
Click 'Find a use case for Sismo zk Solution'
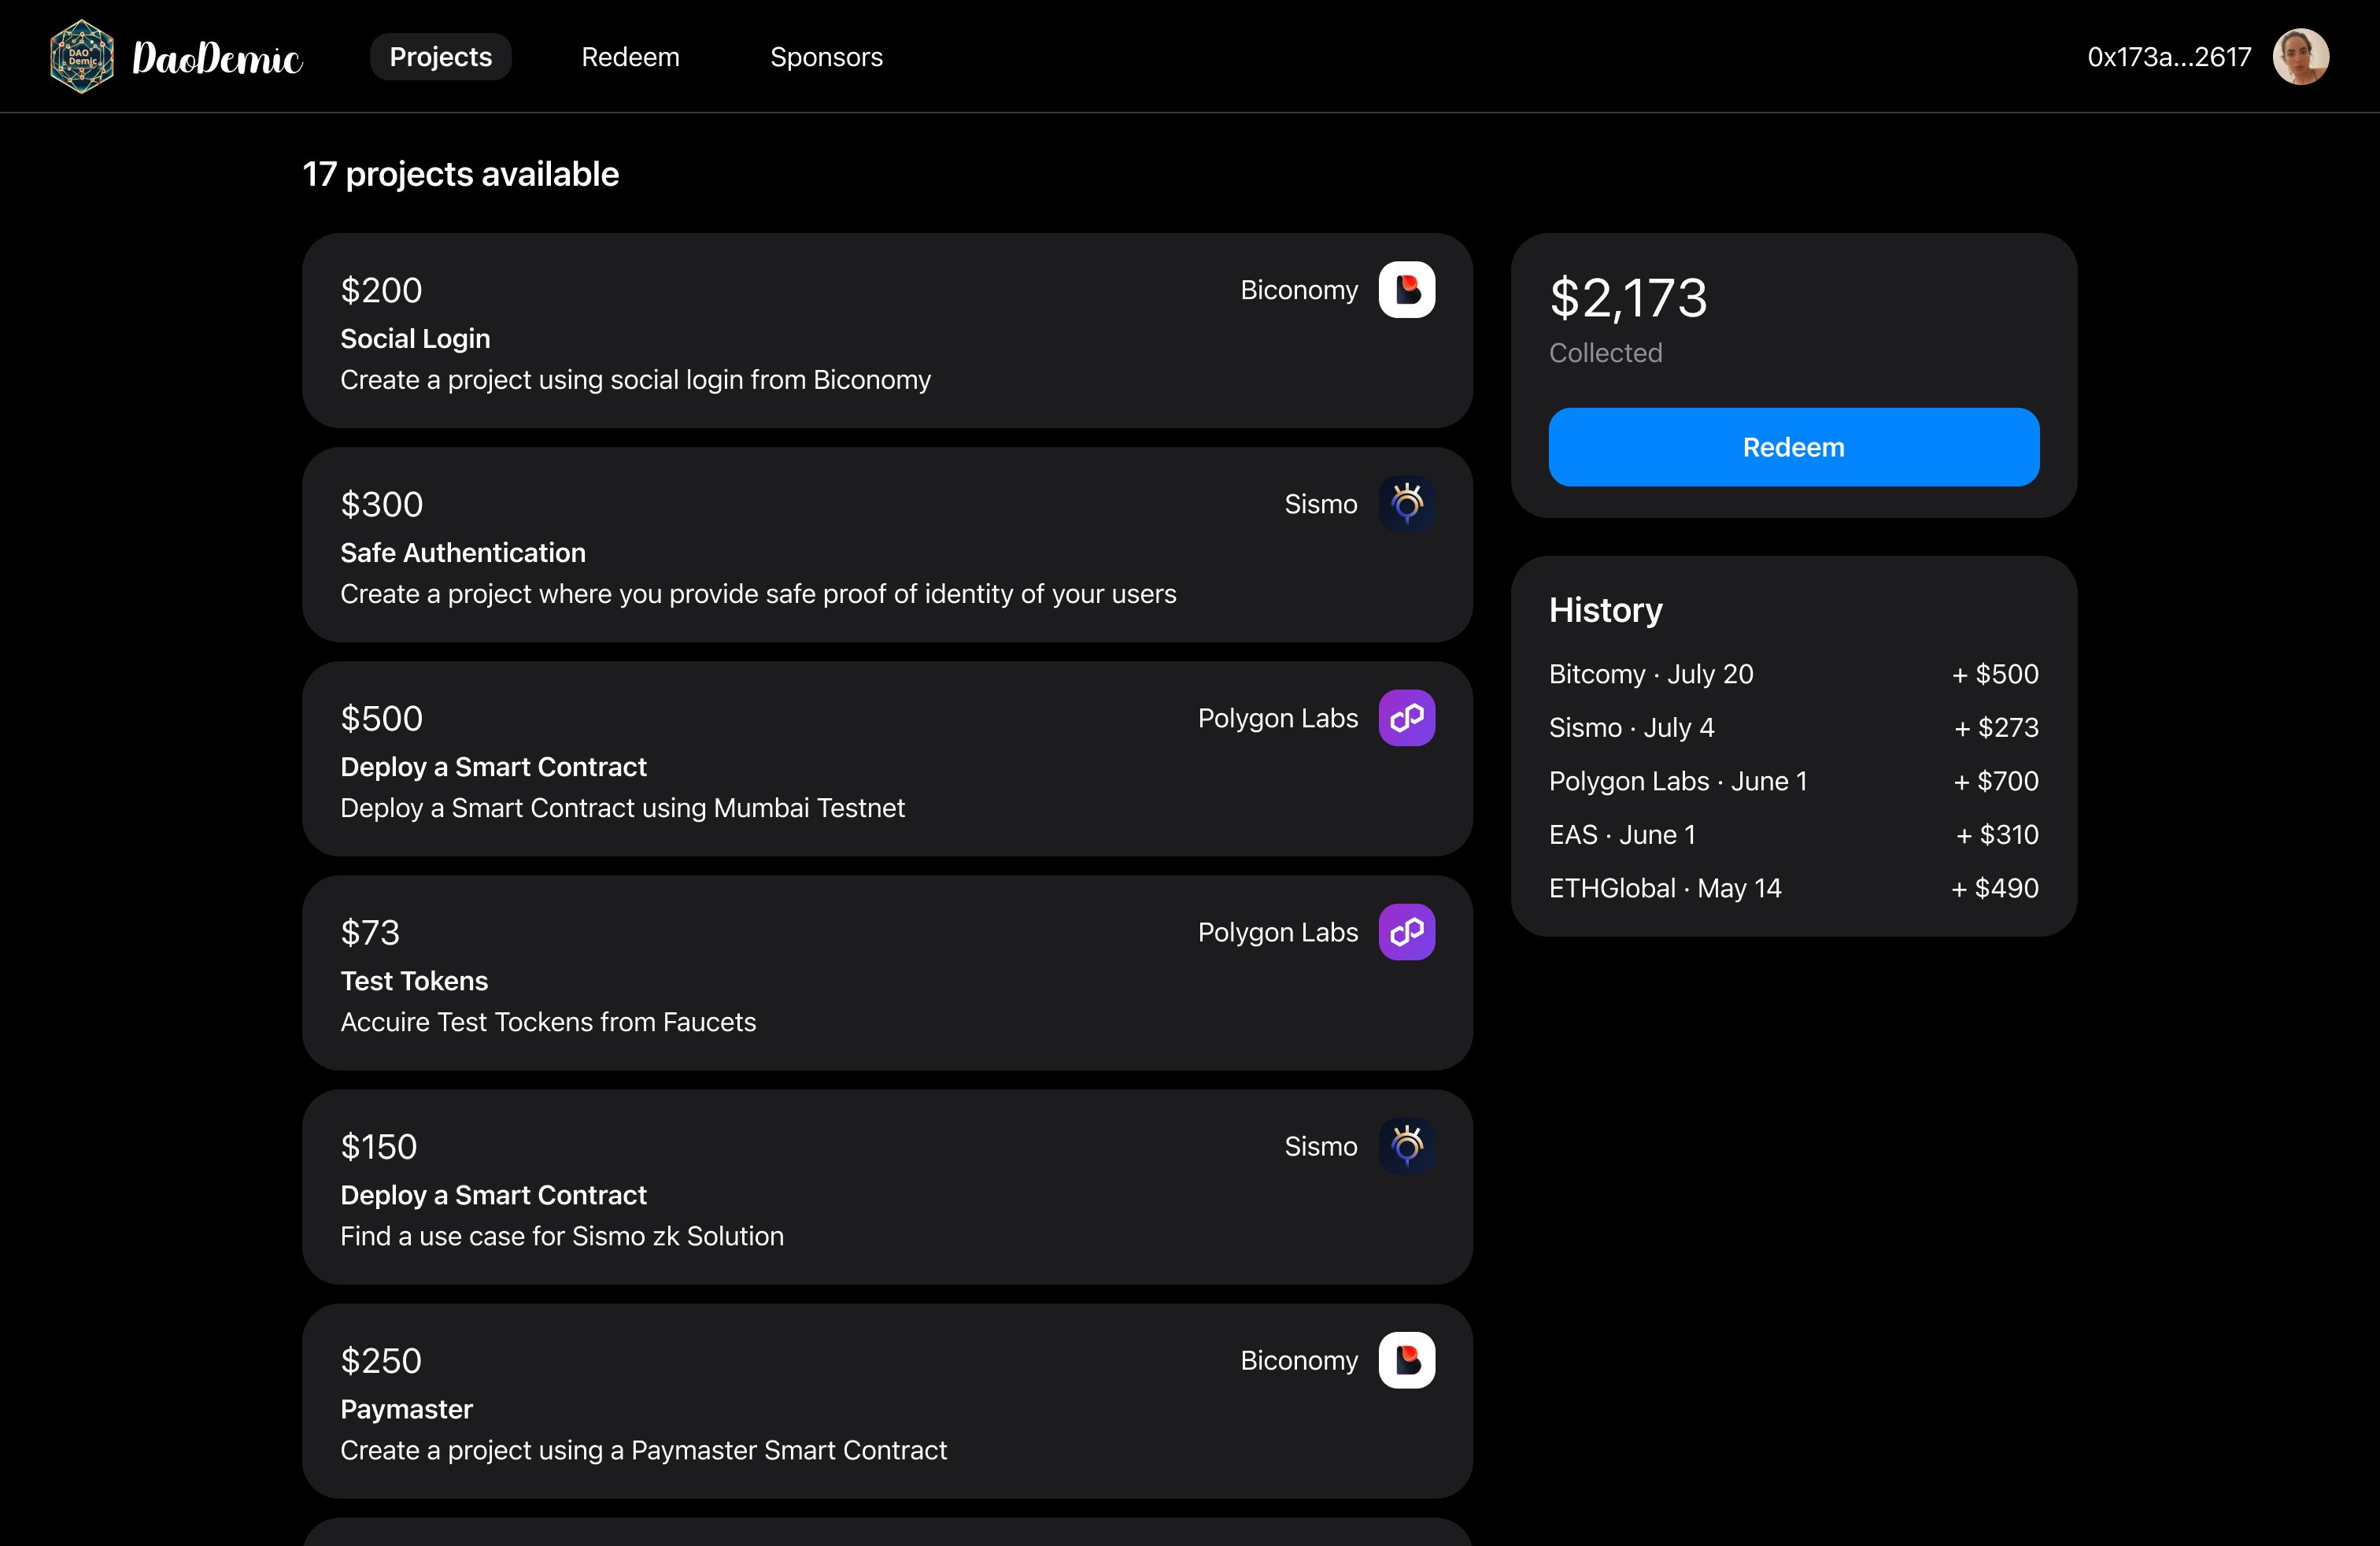[562, 1236]
